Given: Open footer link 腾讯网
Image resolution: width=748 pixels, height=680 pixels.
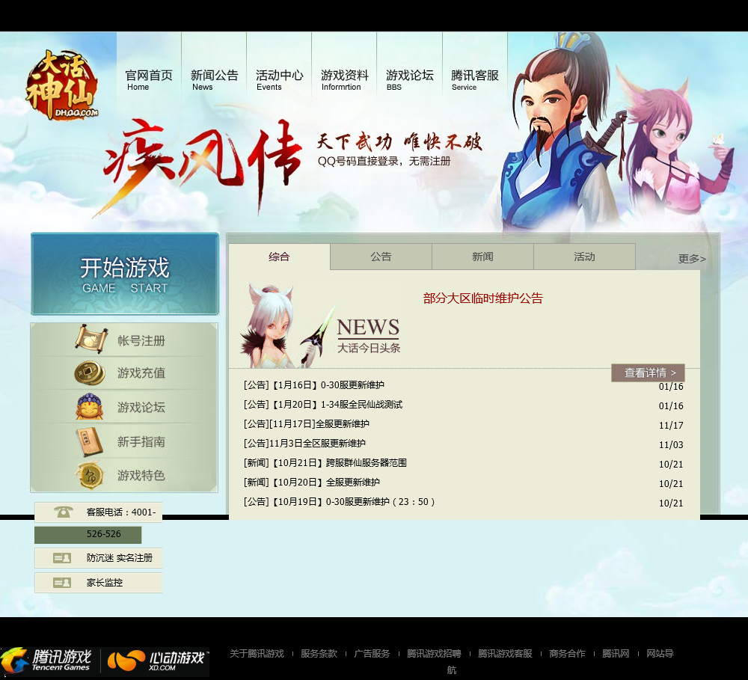Looking at the screenshot, I should tap(616, 654).
